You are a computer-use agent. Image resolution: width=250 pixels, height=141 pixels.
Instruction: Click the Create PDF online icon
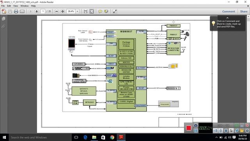click(4, 11)
